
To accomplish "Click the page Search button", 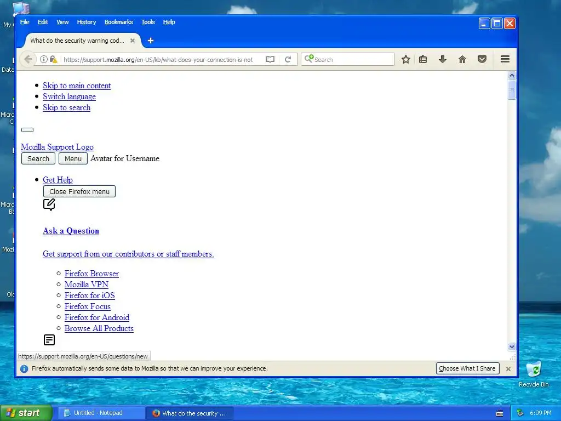I will [38, 158].
